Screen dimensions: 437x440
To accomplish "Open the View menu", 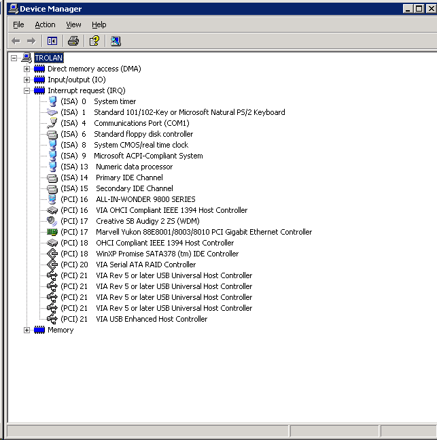I will point(73,24).
